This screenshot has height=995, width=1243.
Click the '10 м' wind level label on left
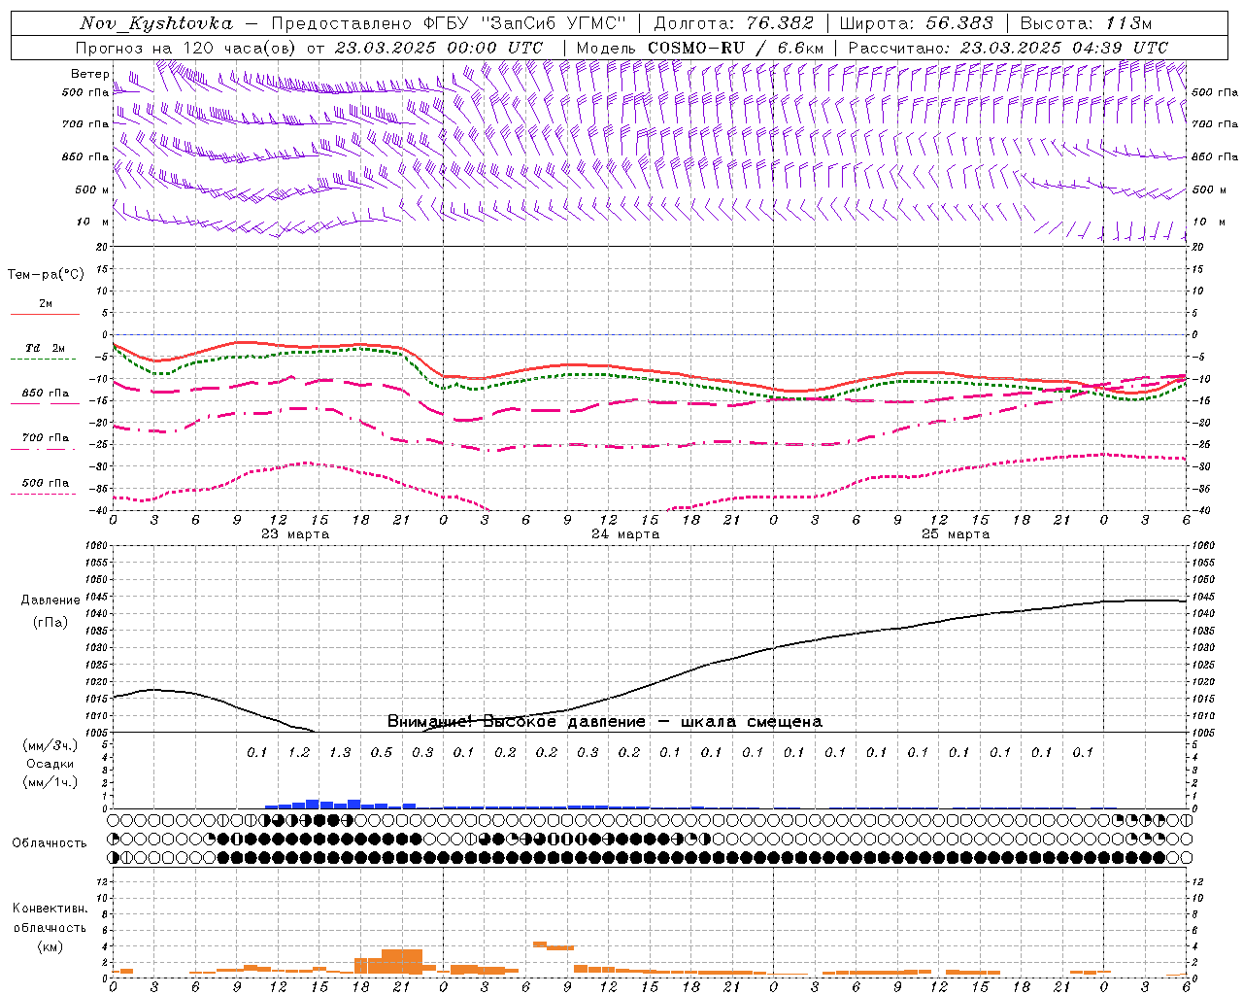point(93,222)
